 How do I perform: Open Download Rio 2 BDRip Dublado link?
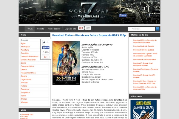point(145,59)
